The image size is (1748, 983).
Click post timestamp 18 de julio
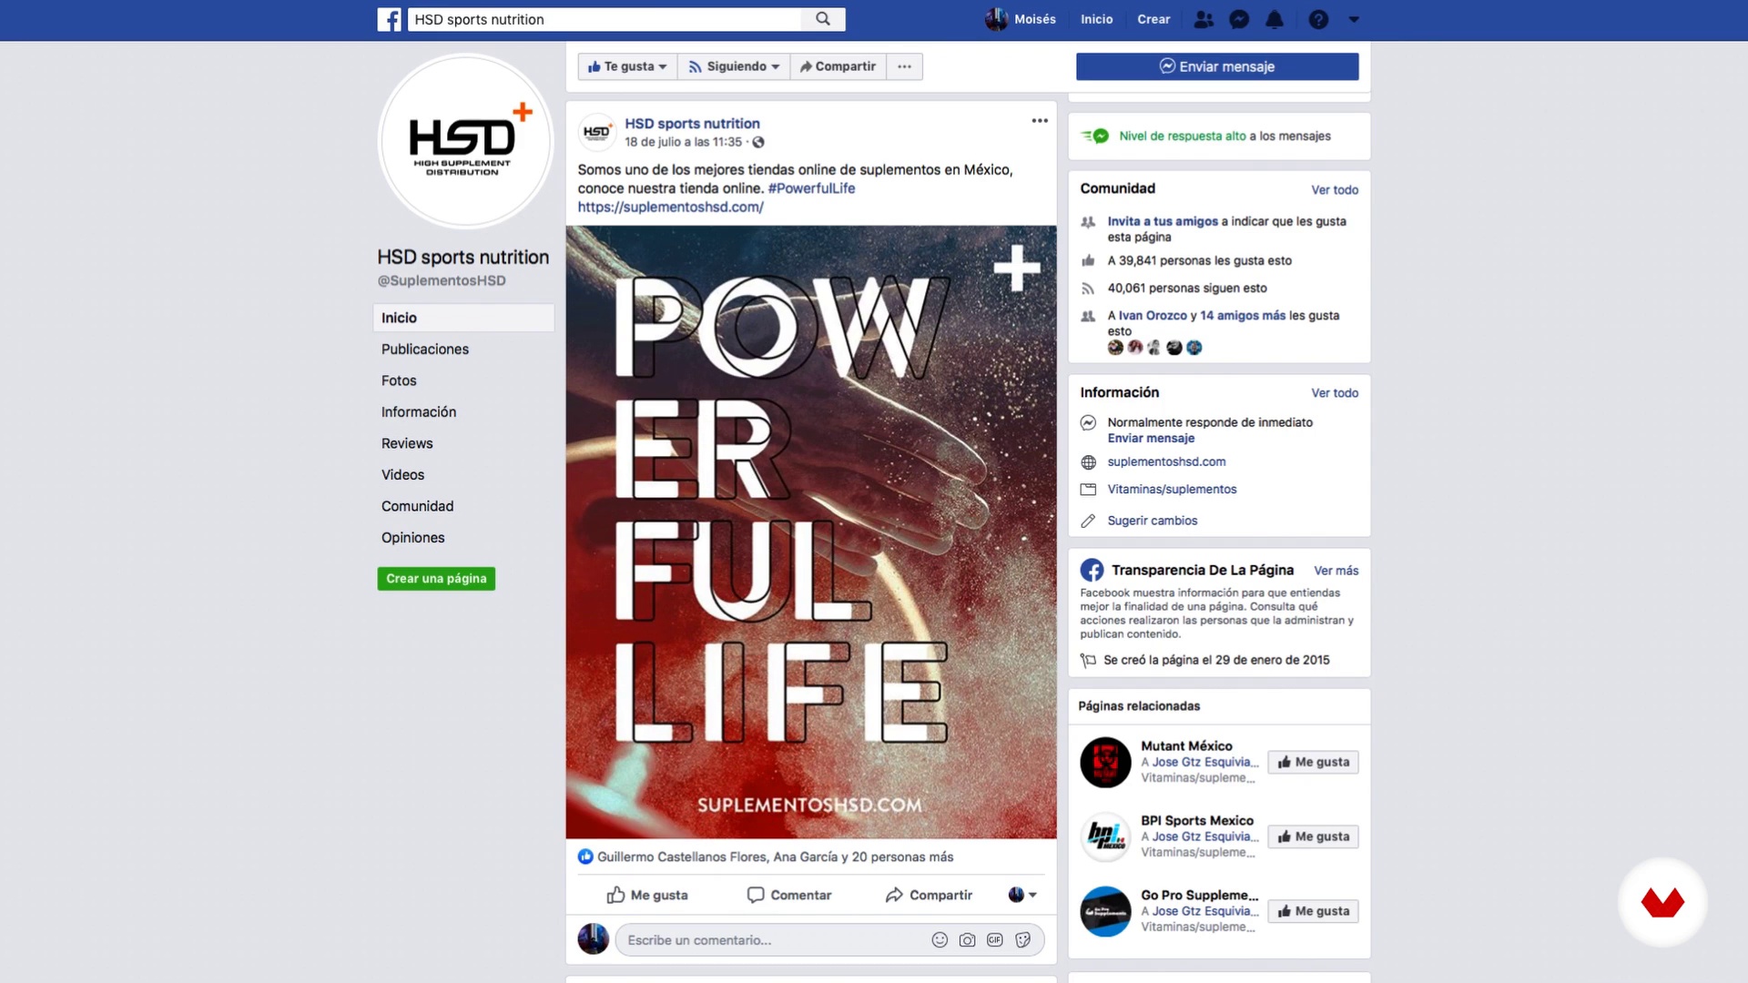coord(683,142)
